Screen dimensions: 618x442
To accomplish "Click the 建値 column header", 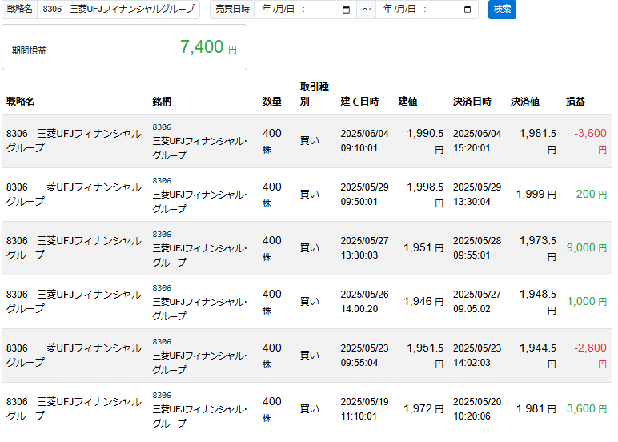I will tap(407, 102).
